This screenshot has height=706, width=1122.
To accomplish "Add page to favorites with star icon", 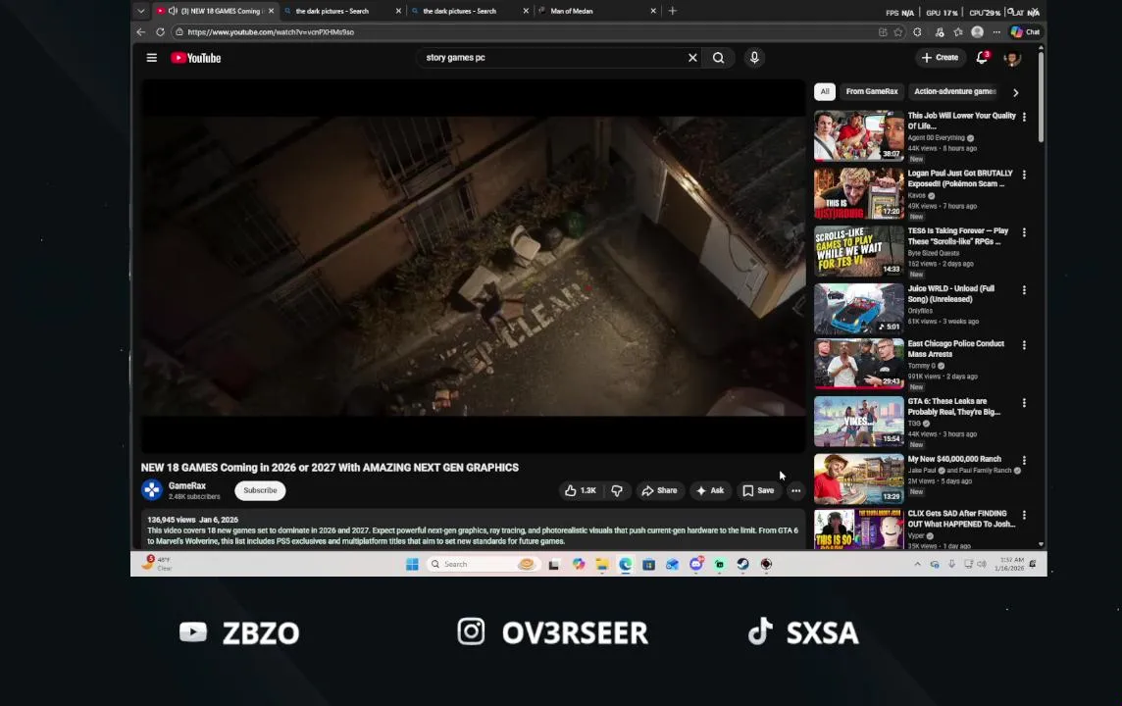I will coord(898,32).
